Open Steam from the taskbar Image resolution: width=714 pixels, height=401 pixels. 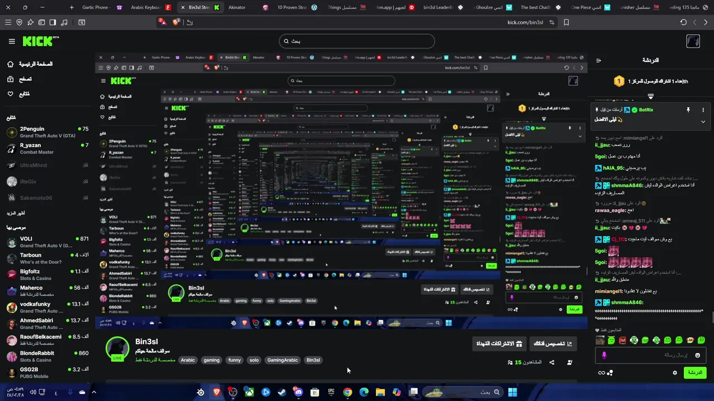click(x=282, y=392)
